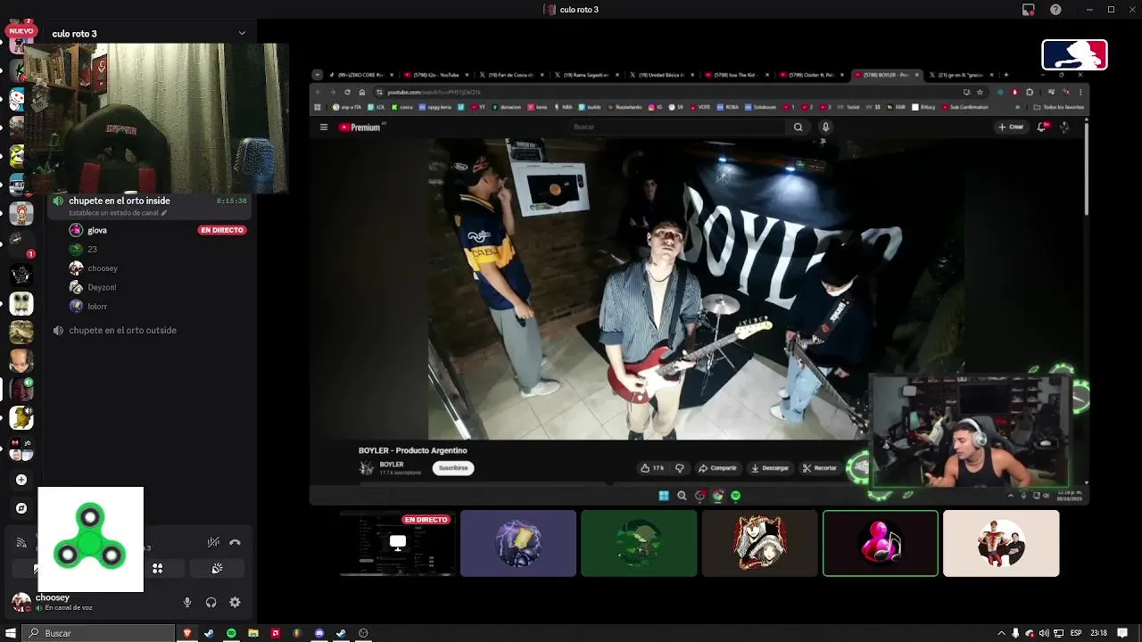1142x642 pixels.
Task: Join voice channel chupete en el orto outside
Action: (x=122, y=330)
